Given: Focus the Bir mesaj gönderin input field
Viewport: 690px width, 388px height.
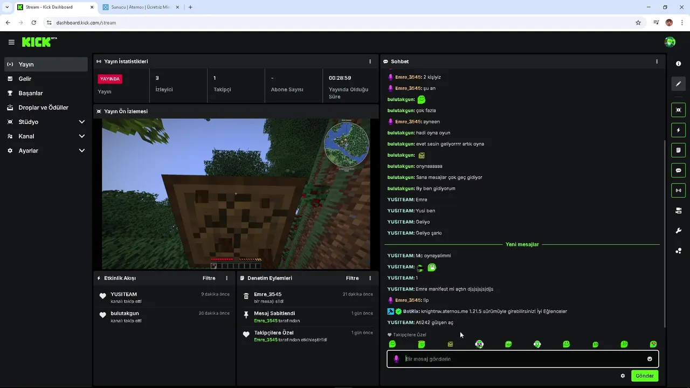Looking at the screenshot, I should point(522,359).
